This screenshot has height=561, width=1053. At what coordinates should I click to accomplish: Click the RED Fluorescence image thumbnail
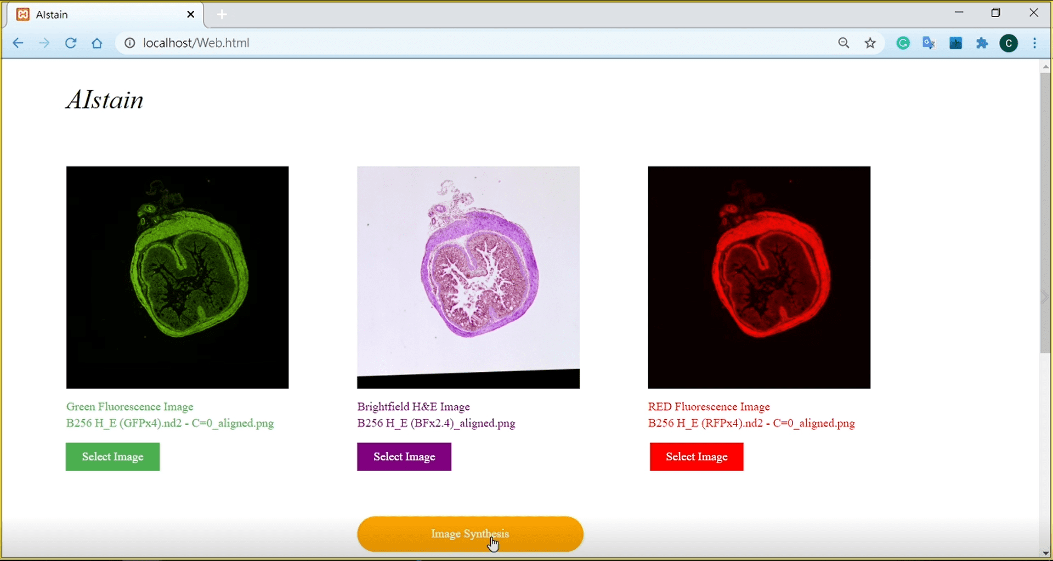pos(758,277)
